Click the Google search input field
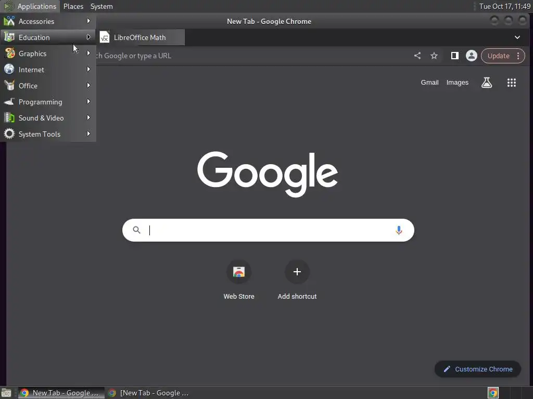Screen dimensions: 533x399 click(268, 230)
